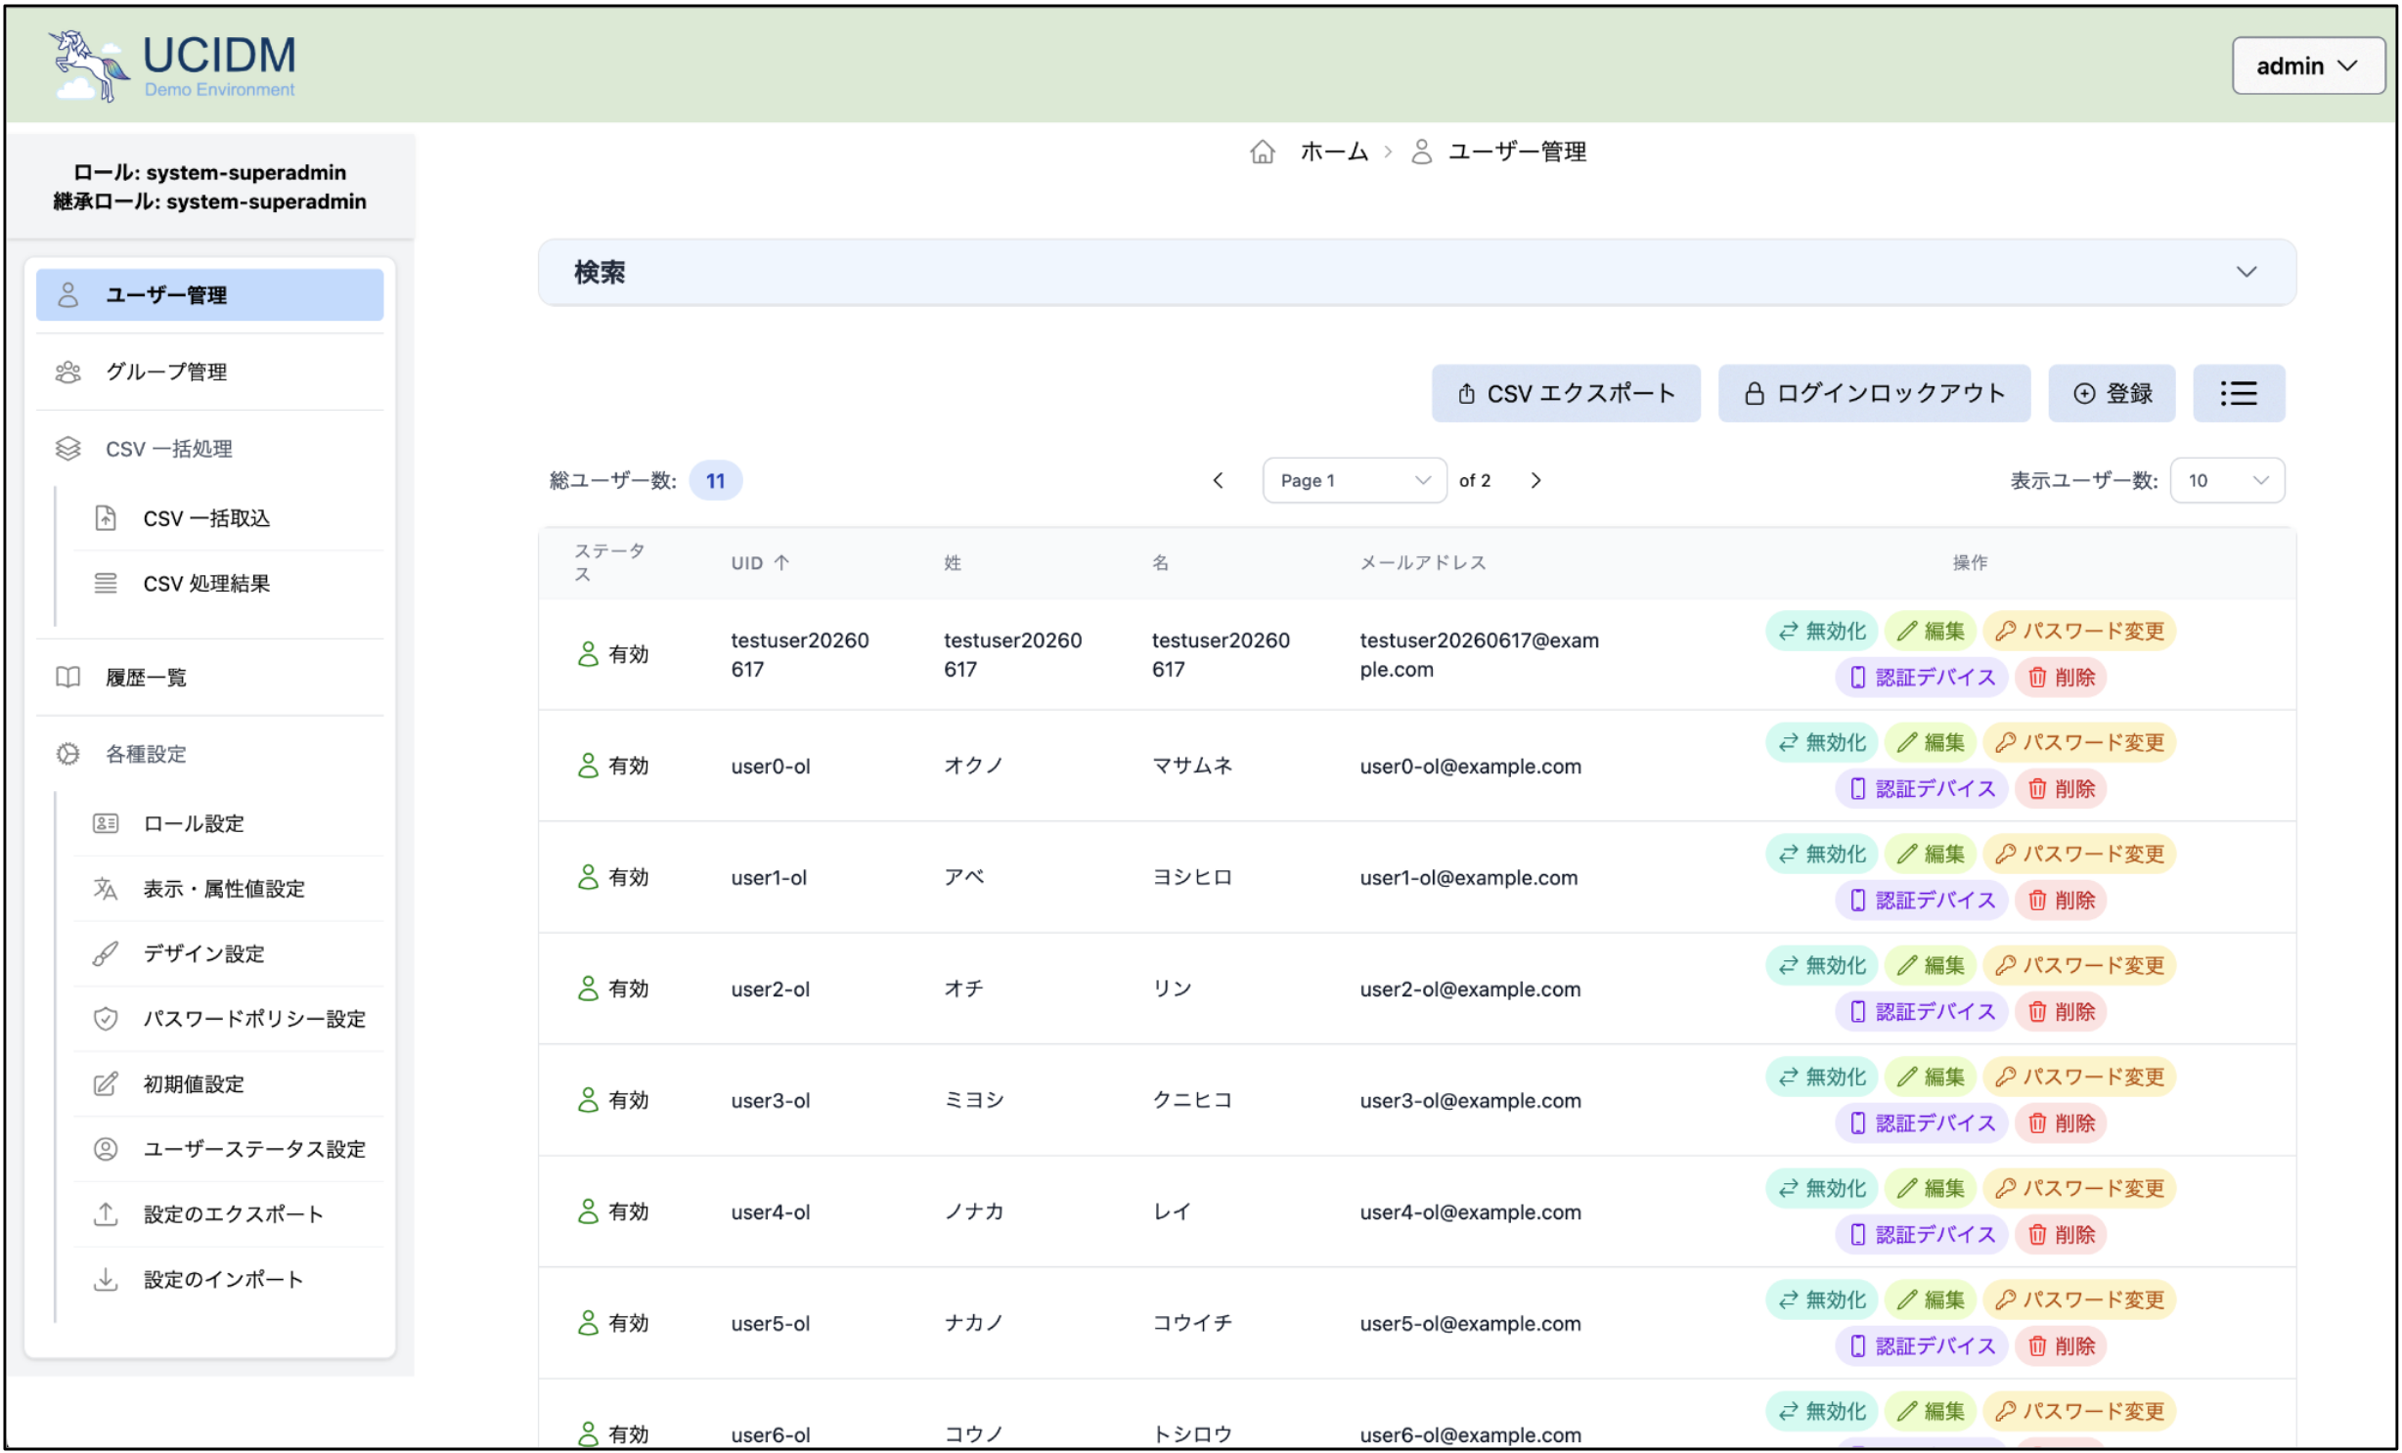
Task: Change password for user5-ol
Action: point(2078,1299)
